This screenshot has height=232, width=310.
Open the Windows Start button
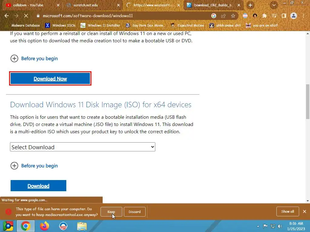click(8, 226)
